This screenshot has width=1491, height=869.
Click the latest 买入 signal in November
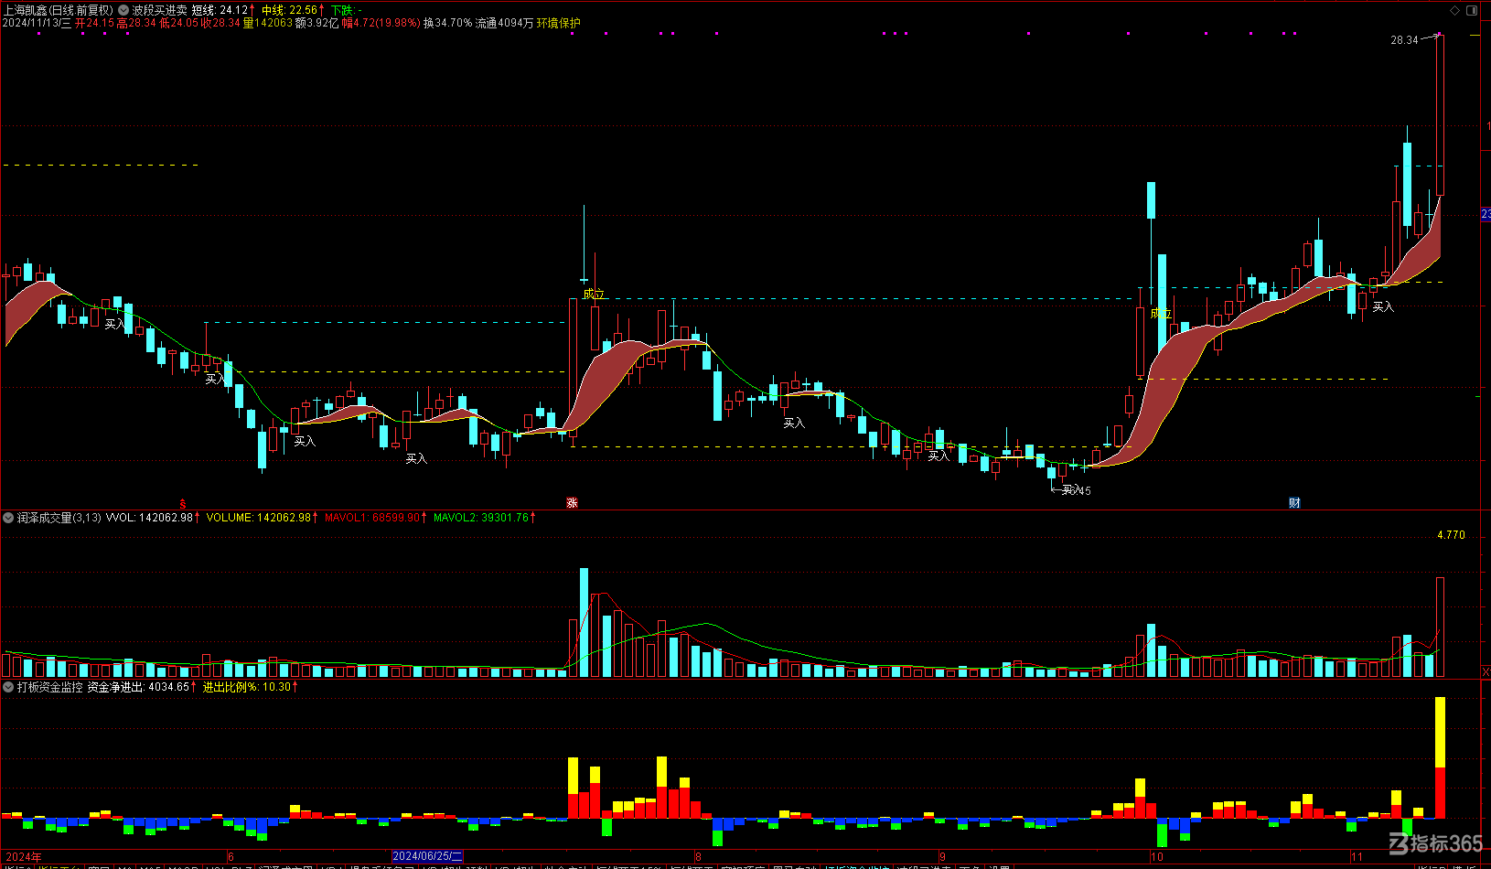coord(1383,306)
